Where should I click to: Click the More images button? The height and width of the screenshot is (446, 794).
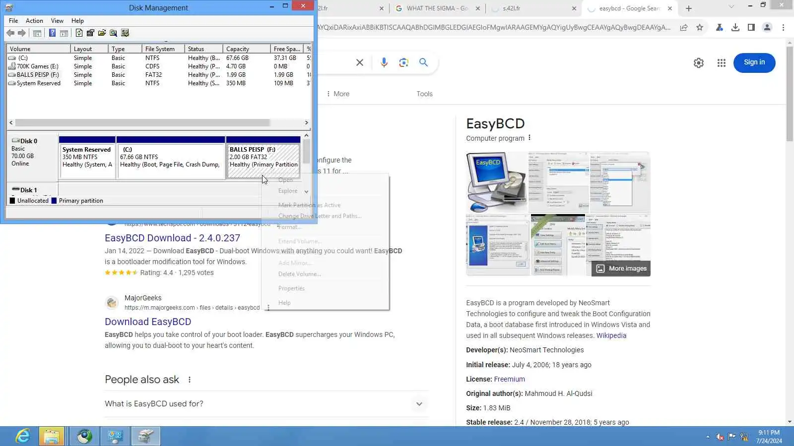pos(621,269)
